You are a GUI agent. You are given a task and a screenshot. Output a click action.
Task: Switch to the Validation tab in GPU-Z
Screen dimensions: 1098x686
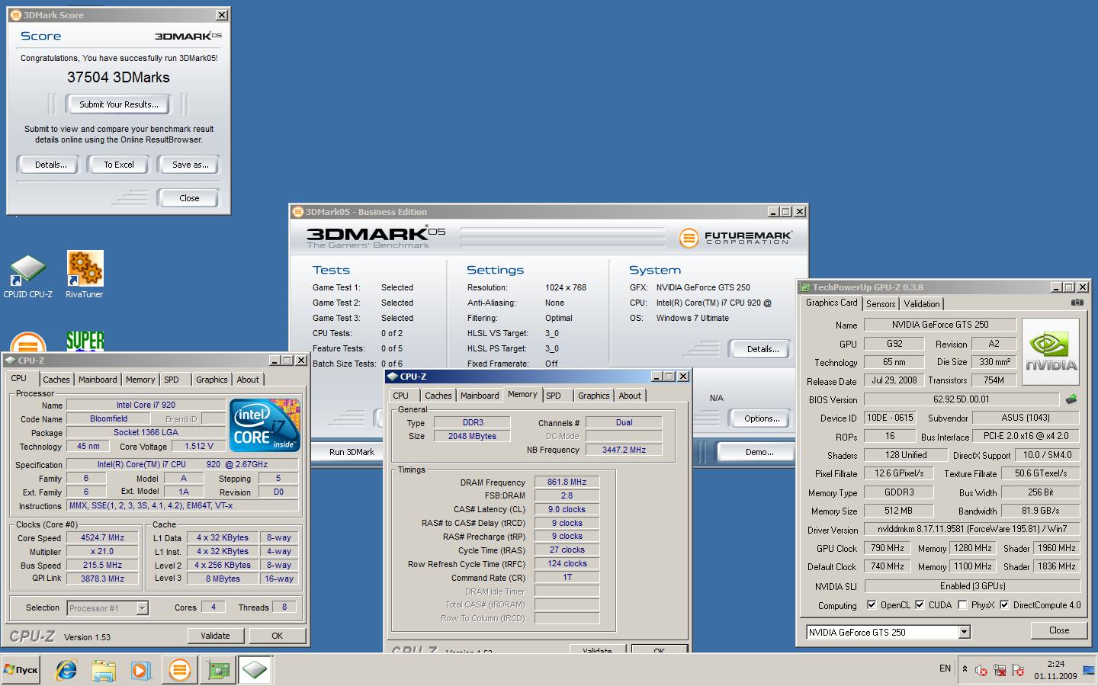(x=922, y=304)
